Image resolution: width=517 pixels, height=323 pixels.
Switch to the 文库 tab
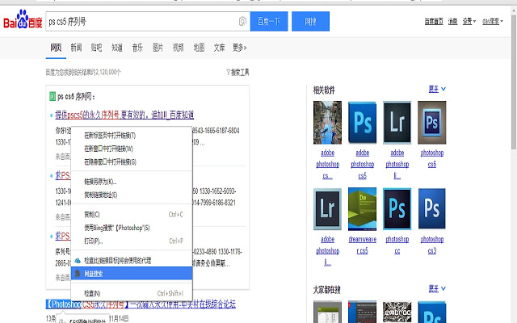(x=219, y=48)
